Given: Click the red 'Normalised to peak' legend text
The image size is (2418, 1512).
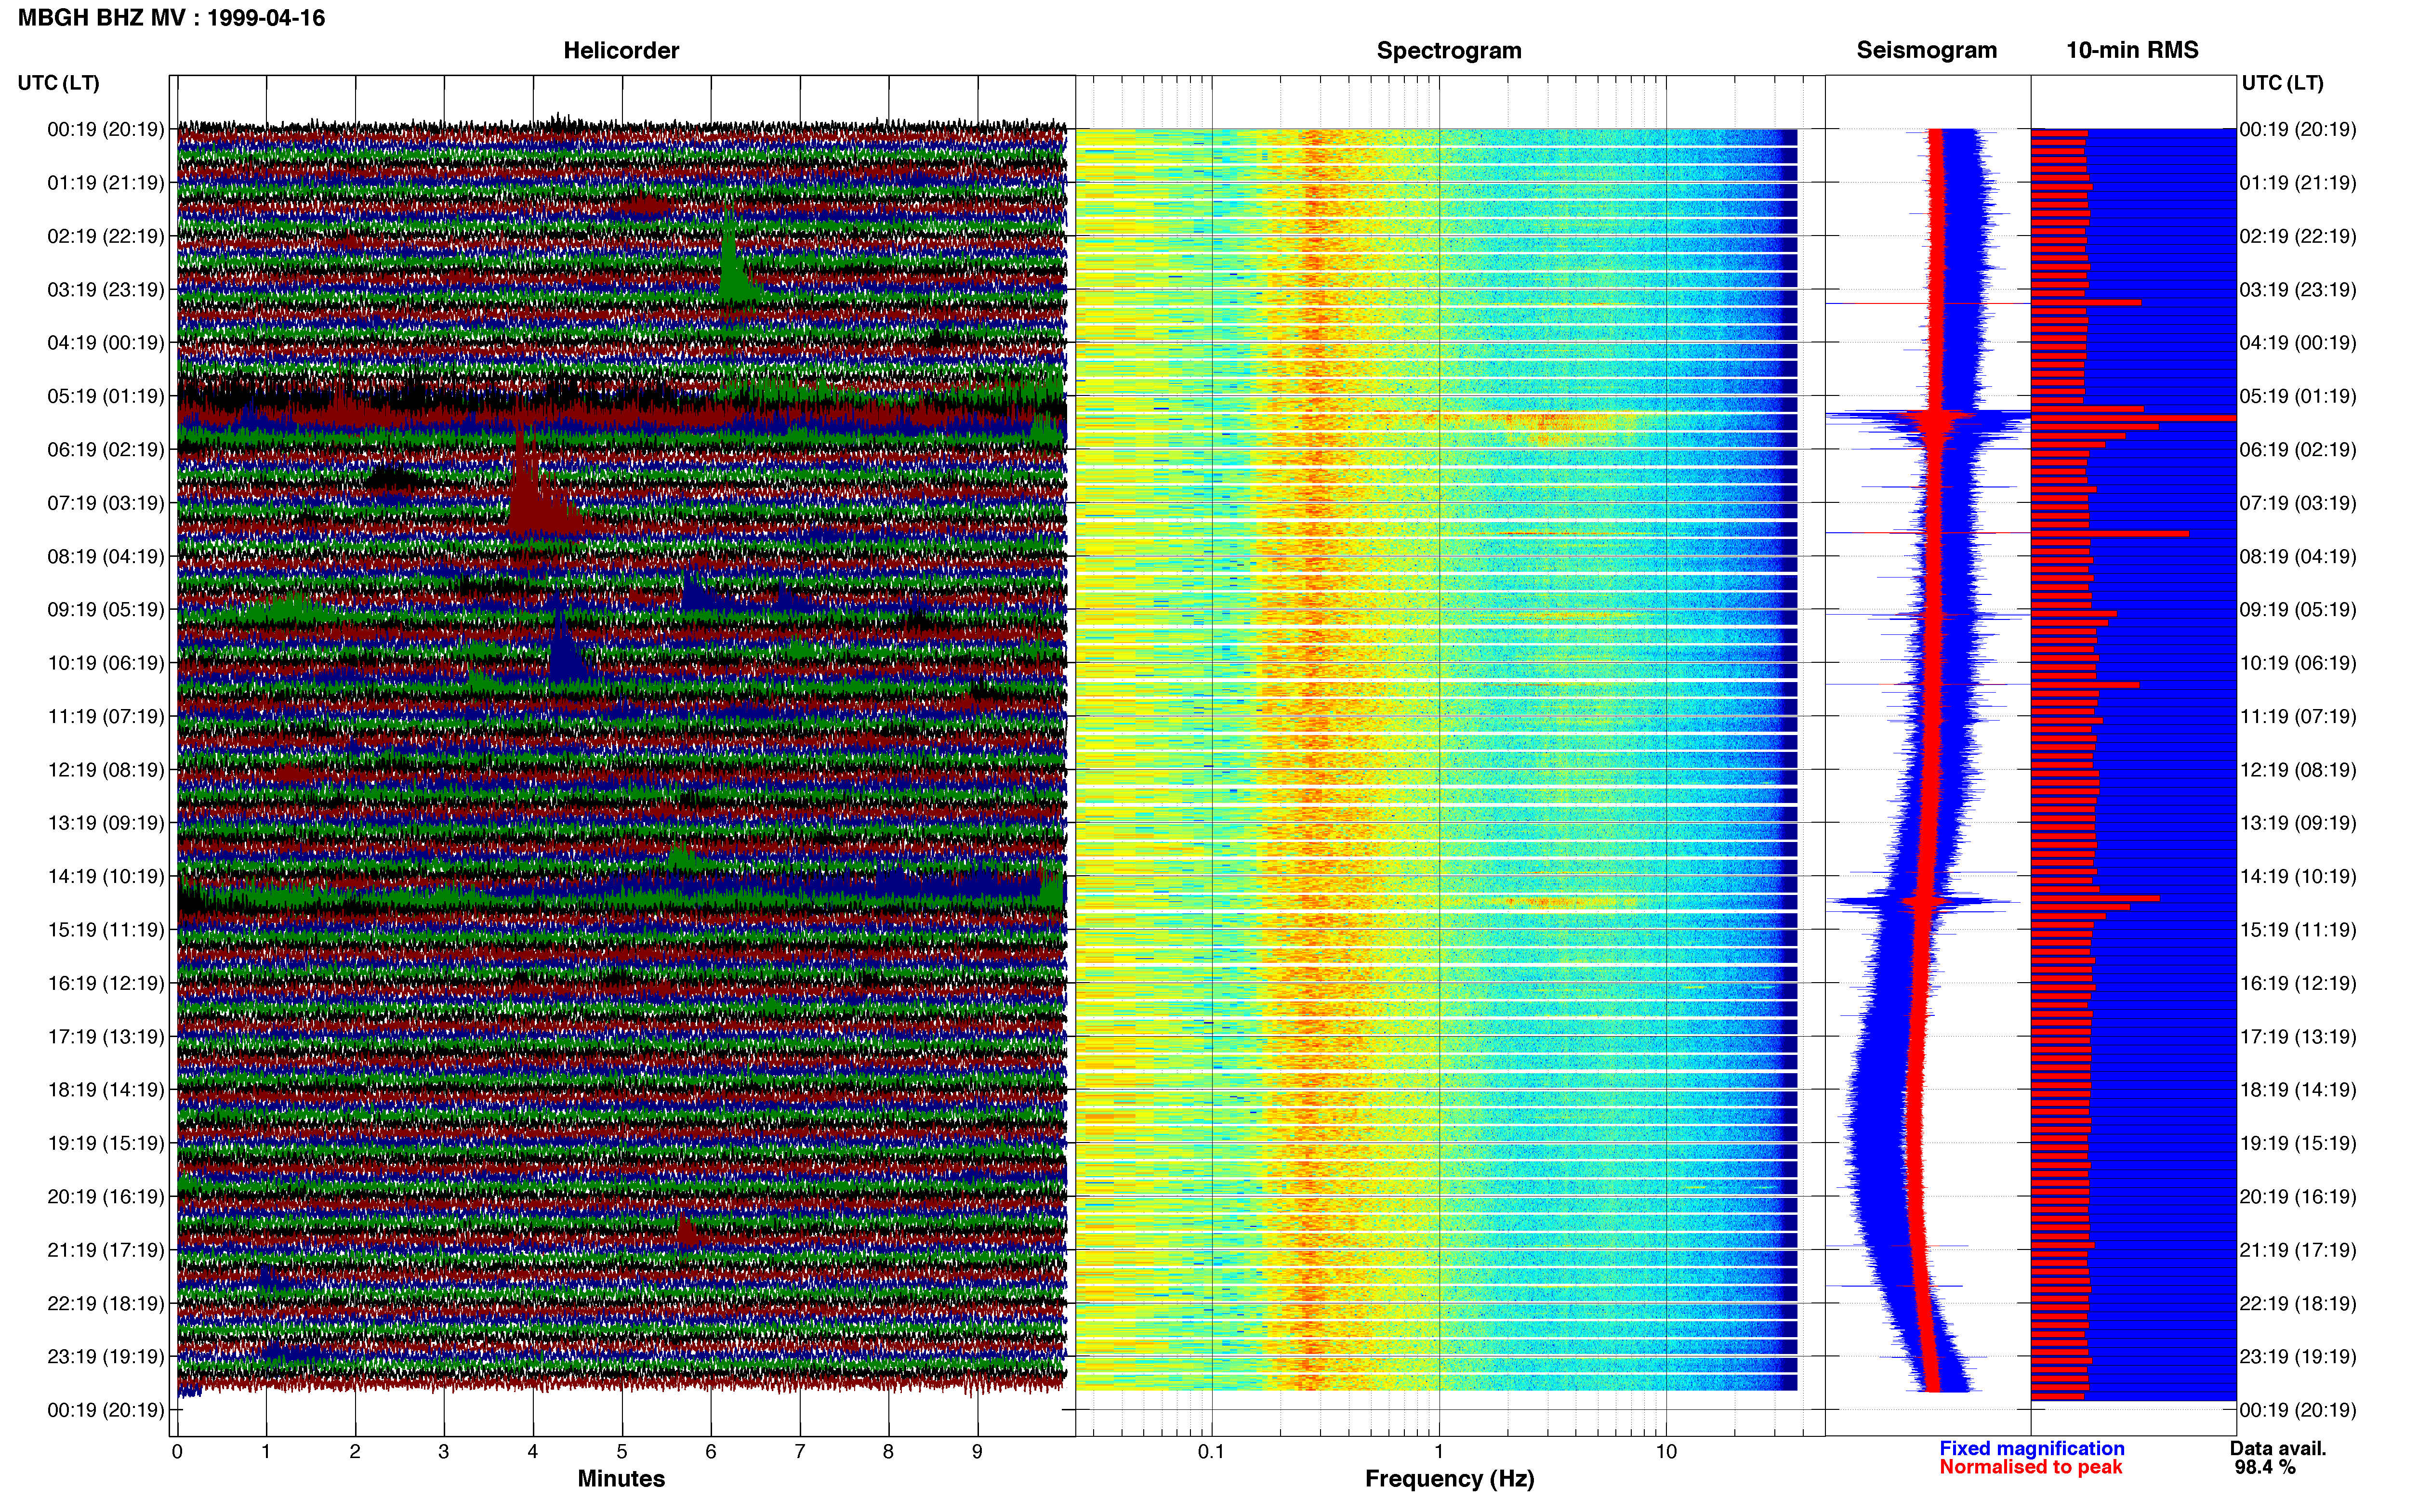Looking at the screenshot, I should tap(2030, 1467).
